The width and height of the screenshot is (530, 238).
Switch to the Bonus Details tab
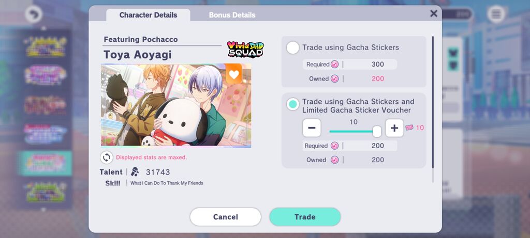click(232, 15)
